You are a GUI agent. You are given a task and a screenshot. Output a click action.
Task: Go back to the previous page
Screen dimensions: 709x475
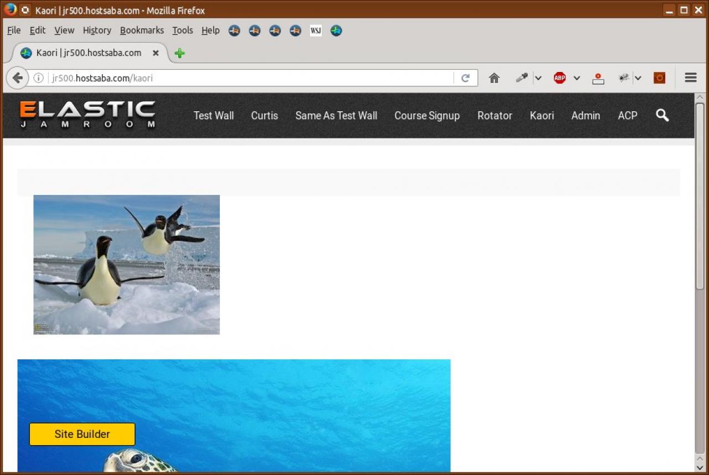[17, 78]
